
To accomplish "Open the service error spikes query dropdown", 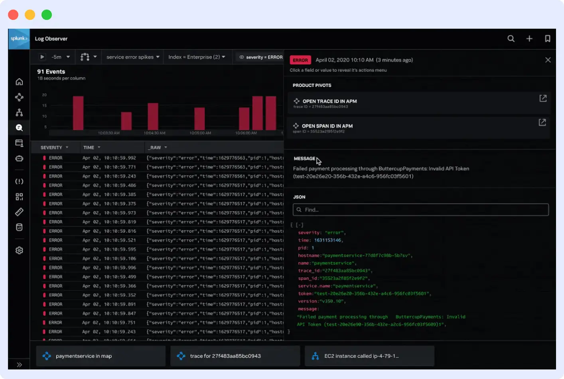I will pos(132,57).
